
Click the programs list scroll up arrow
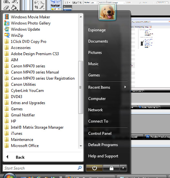click(x=81, y=17)
